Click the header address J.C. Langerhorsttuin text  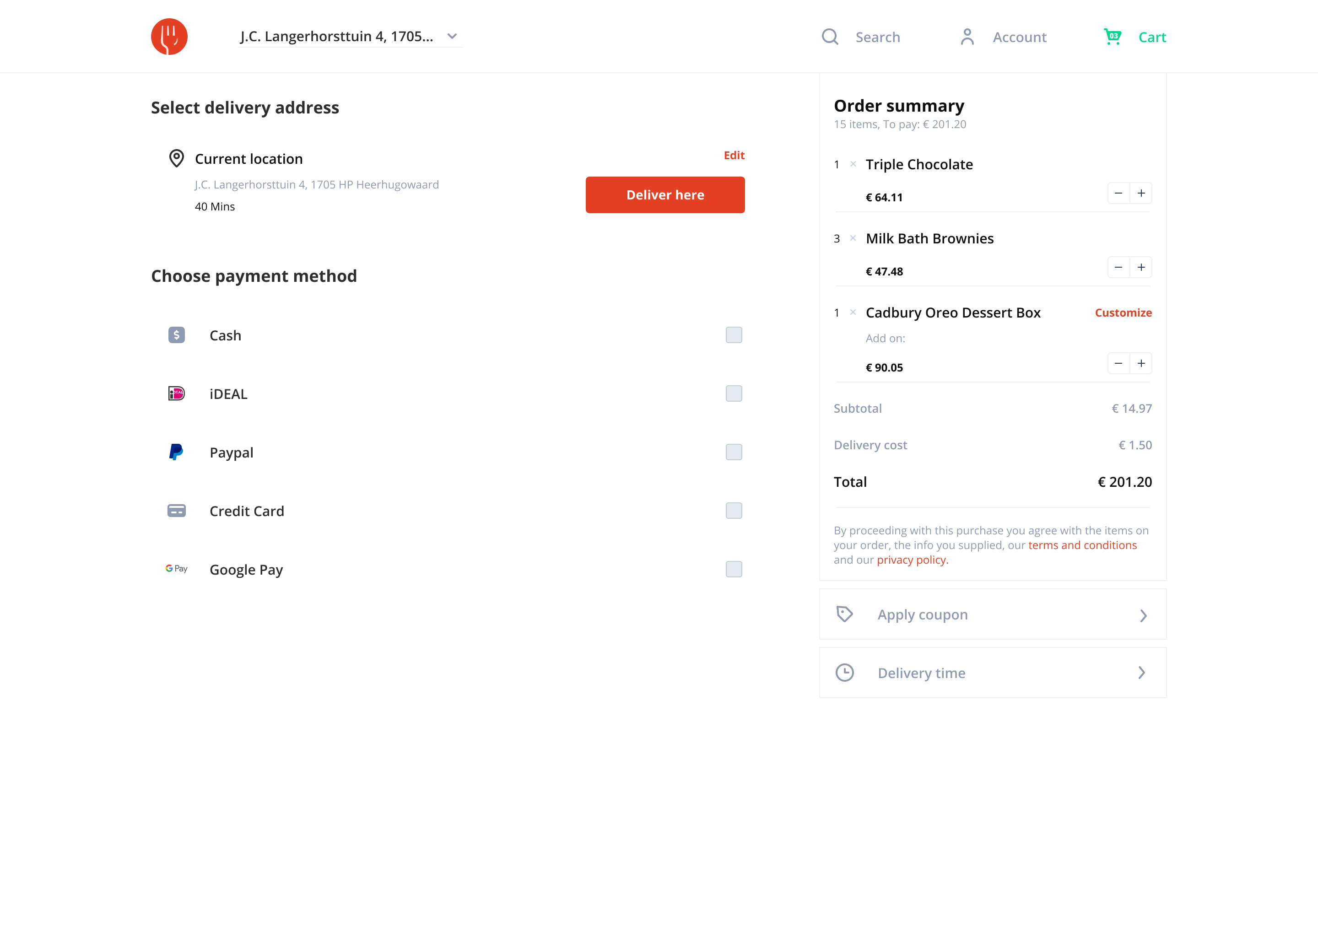pyautogui.click(x=336, y=36)
